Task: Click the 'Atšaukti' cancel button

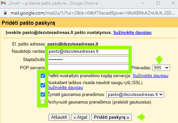Action: pyautogui.click(x=59, y=117)
